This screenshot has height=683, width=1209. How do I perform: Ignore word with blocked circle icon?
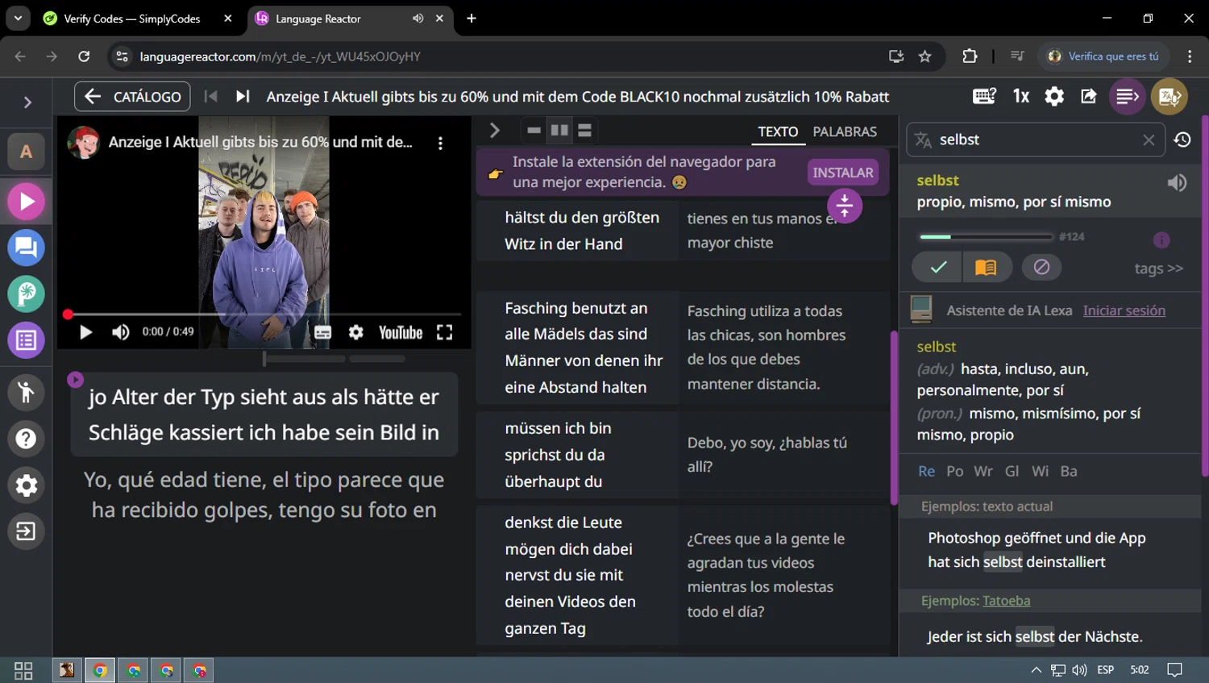pyautogui.click(x=1041, y=267)
